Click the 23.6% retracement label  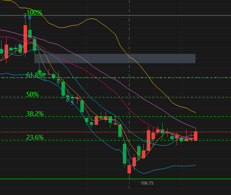[35, 137]
